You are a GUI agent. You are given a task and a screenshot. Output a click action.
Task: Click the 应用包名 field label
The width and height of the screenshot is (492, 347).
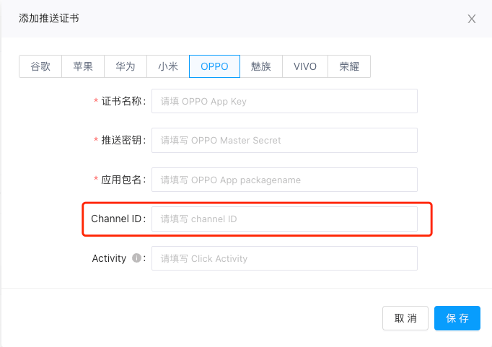pos(123,180)
